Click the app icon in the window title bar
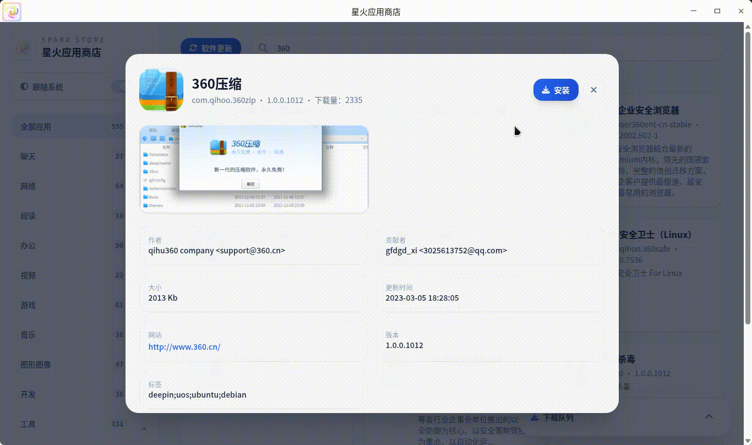Viewport: 752px width, 445px height. coord(12,11)
